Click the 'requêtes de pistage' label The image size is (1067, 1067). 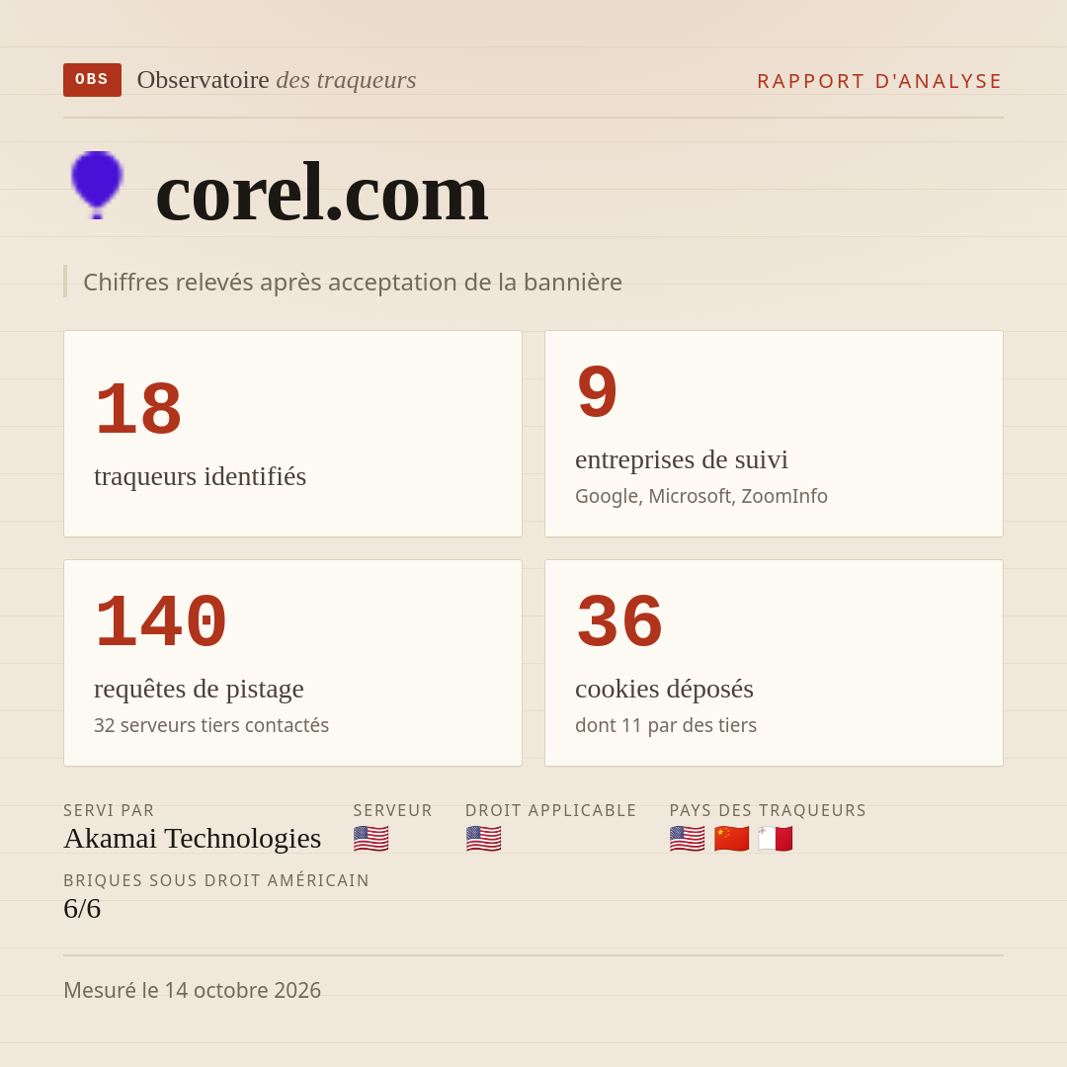tap(199, 689)
